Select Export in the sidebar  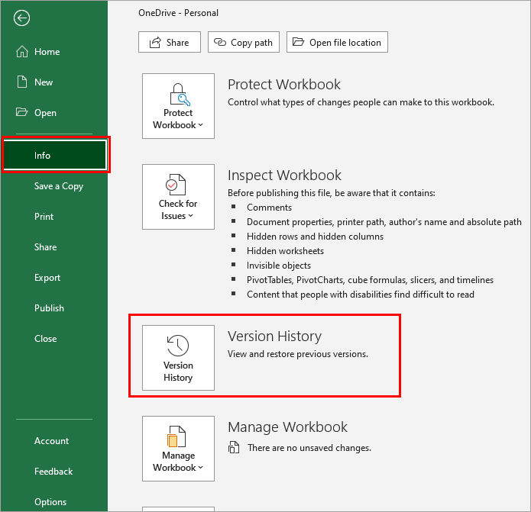coord(47,278)
